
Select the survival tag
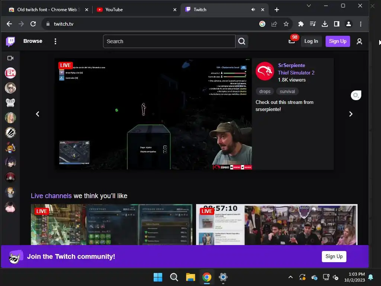click(287, 92)
